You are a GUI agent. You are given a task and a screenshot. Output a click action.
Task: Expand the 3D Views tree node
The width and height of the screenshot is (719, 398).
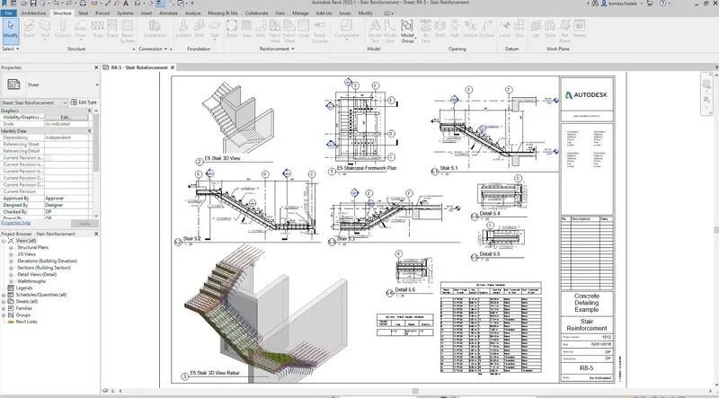click(11, 254)
